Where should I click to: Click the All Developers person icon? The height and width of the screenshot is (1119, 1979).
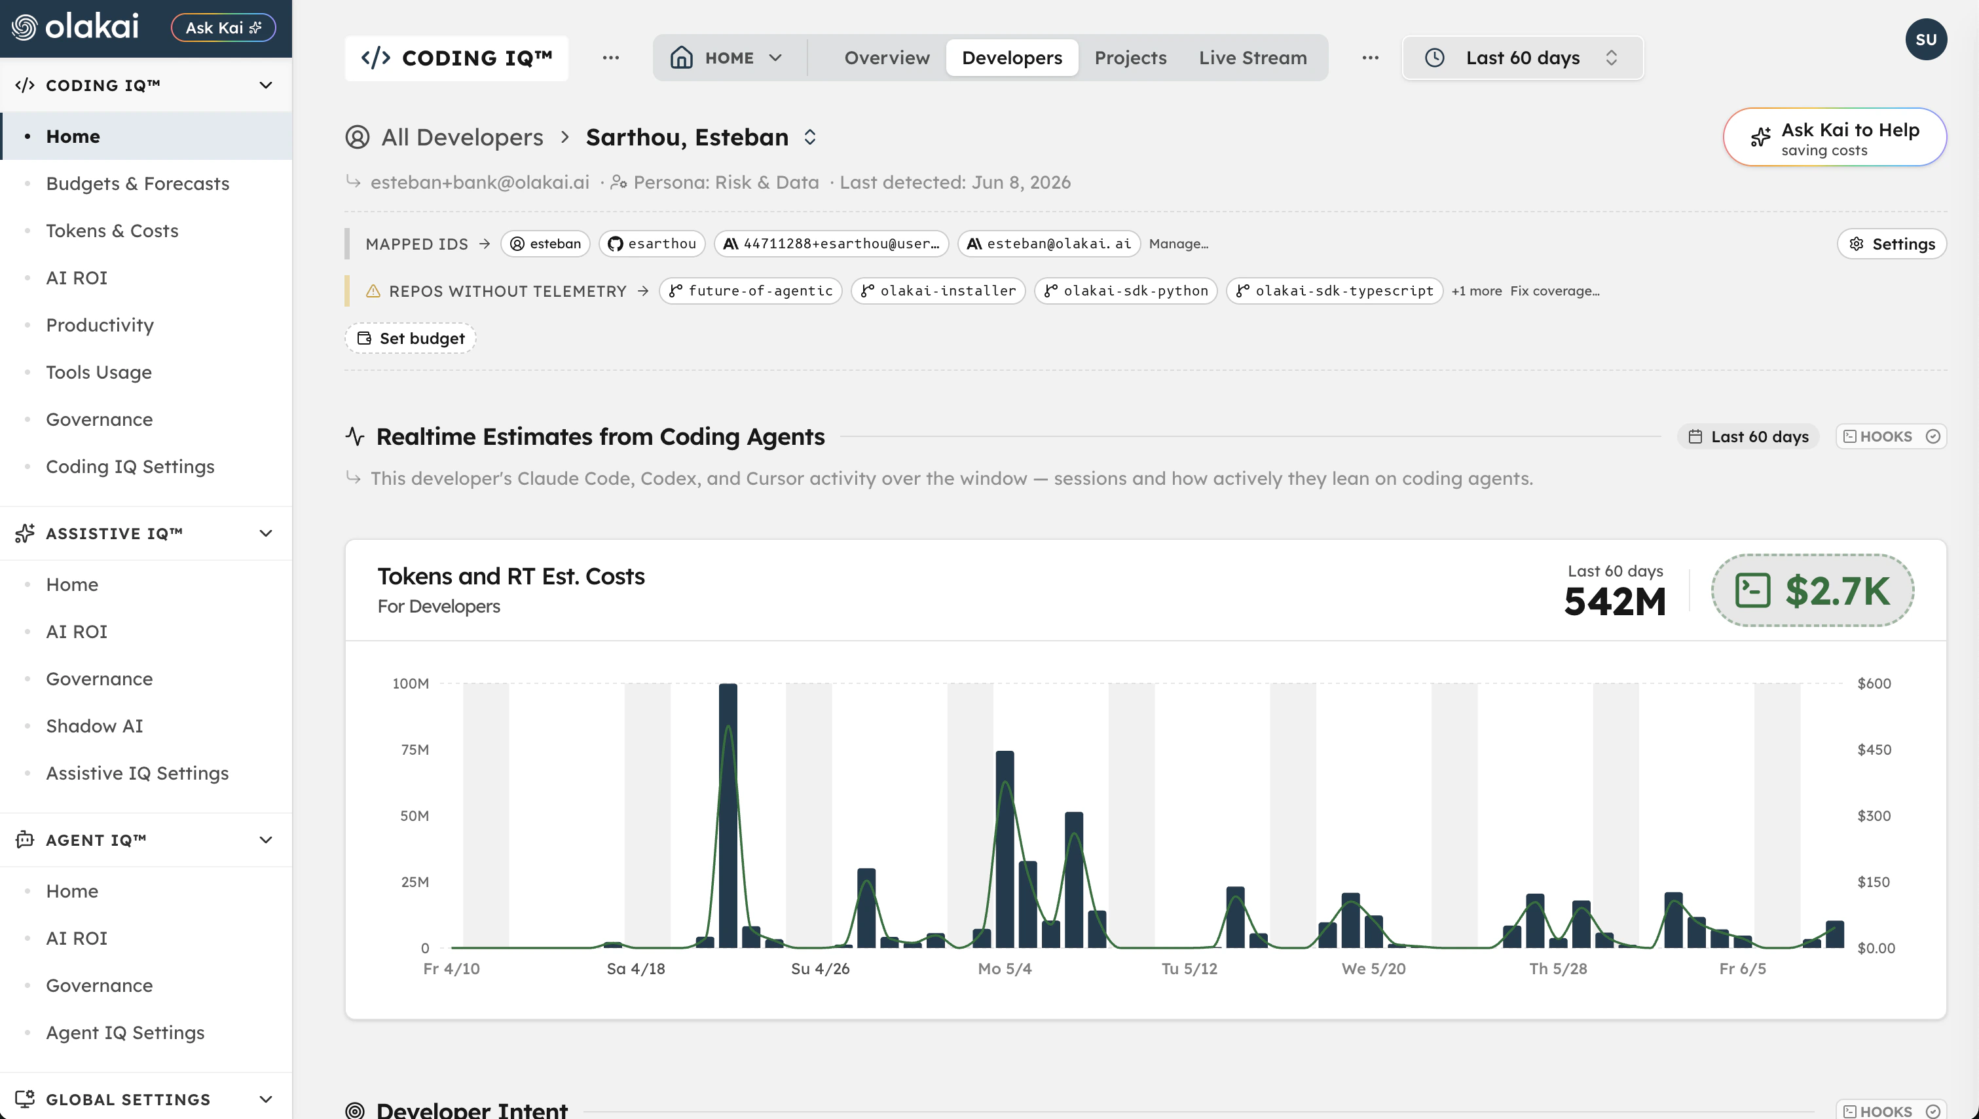(x=358, y=137)
